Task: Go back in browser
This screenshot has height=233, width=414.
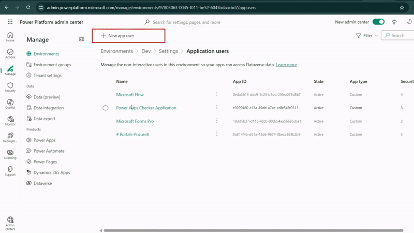Action: pyautogui.click(x=7, y=7)
